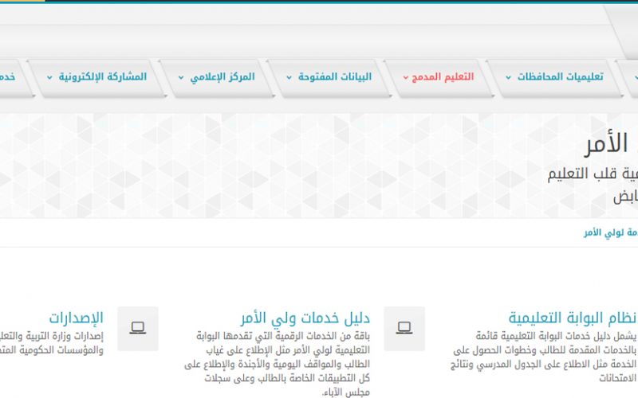The width and height of the screenshot is (638, 398).
Task: Open the المشاركة الإلكترونية menu tab
Action: [x=96, y=77]
